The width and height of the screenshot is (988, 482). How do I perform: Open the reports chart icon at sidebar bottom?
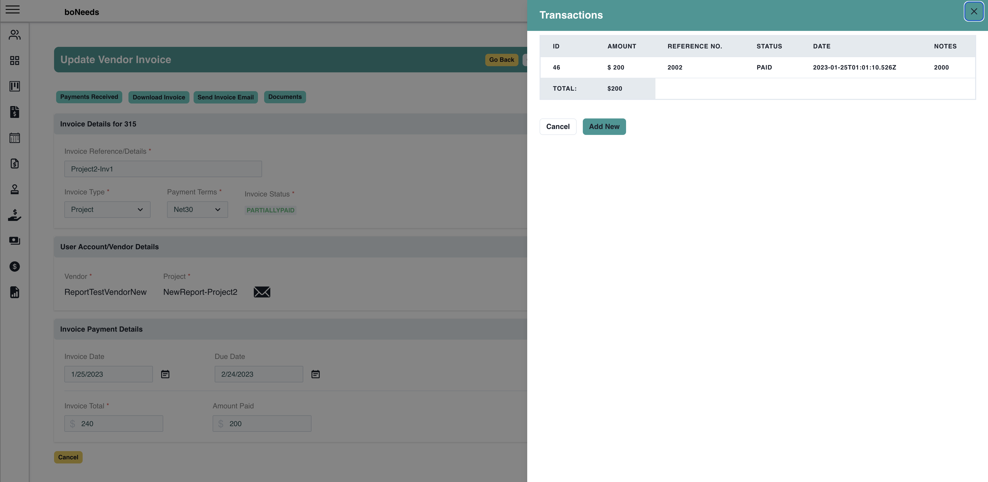[x=14, y=292]
